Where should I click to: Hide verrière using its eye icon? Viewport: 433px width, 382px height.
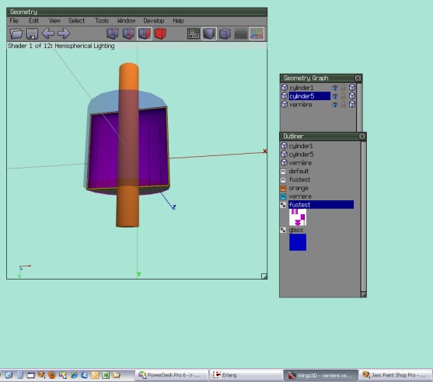point(335,105)
